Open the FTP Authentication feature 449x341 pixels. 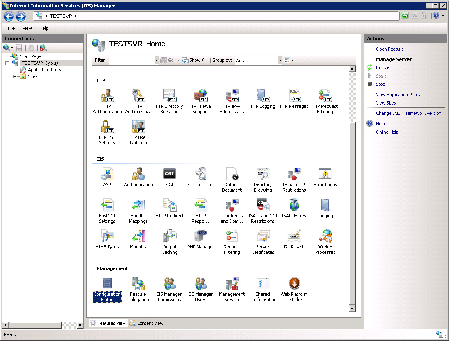[107, 101]
